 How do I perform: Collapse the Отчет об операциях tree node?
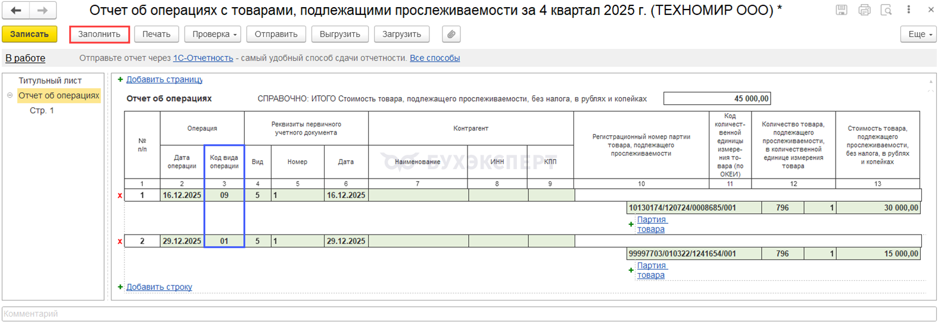click(10, 95)
